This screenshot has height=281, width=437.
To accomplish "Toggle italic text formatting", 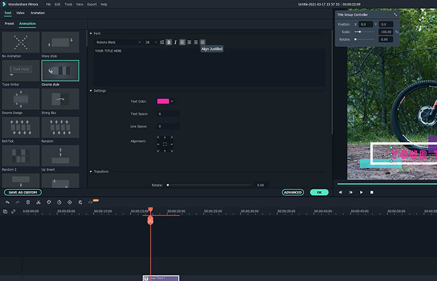I will pyautogui.click(x=175, y=42).
